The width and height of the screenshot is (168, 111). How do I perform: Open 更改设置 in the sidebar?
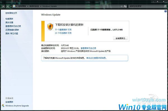pyautogui.click(x=9, y=22)
